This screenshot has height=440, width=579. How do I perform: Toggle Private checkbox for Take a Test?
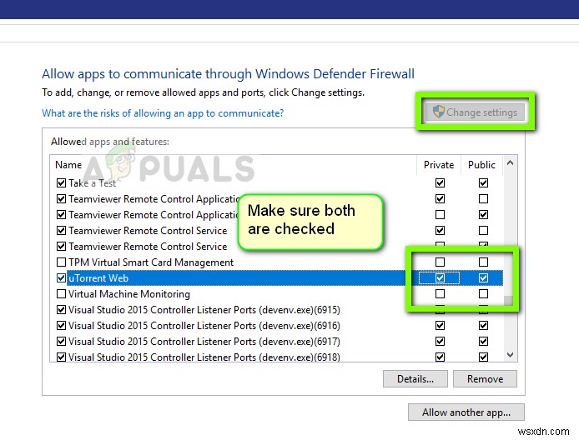(440, 183)
